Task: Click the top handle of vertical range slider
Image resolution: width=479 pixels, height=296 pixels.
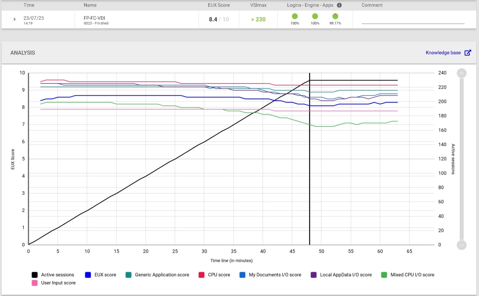Action: [462, 73]
